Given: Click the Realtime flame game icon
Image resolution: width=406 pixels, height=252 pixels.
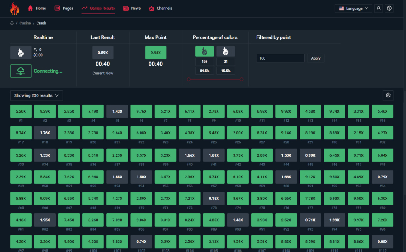Looking at the screenshot, I should click(x=21, y=52).
